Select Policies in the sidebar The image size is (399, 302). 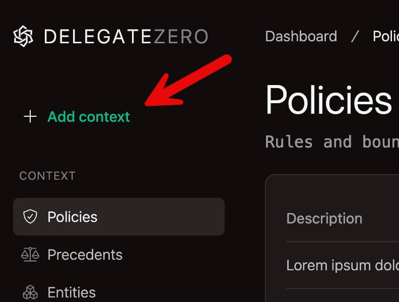pyautogui.click(x=73, y=217)
